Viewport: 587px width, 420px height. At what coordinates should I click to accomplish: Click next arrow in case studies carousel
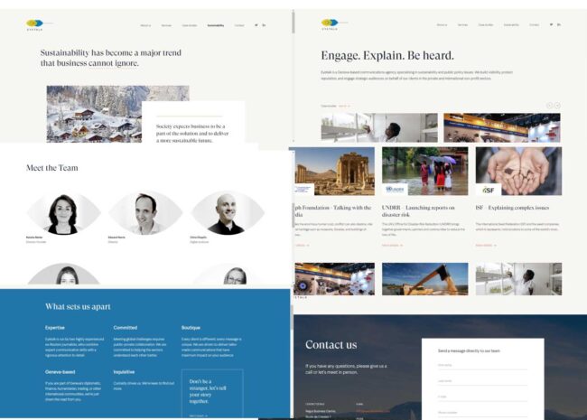[x=557, y=106]
